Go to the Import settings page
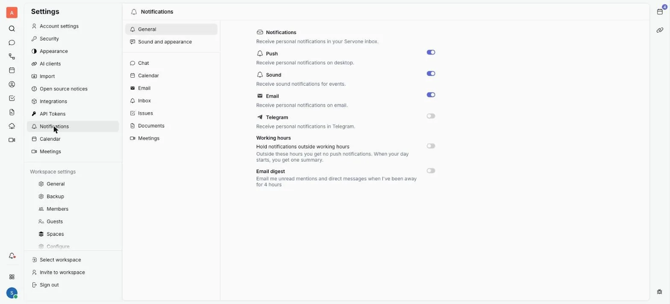The width and height of the screenshot is (670, 304). [73, 76]
